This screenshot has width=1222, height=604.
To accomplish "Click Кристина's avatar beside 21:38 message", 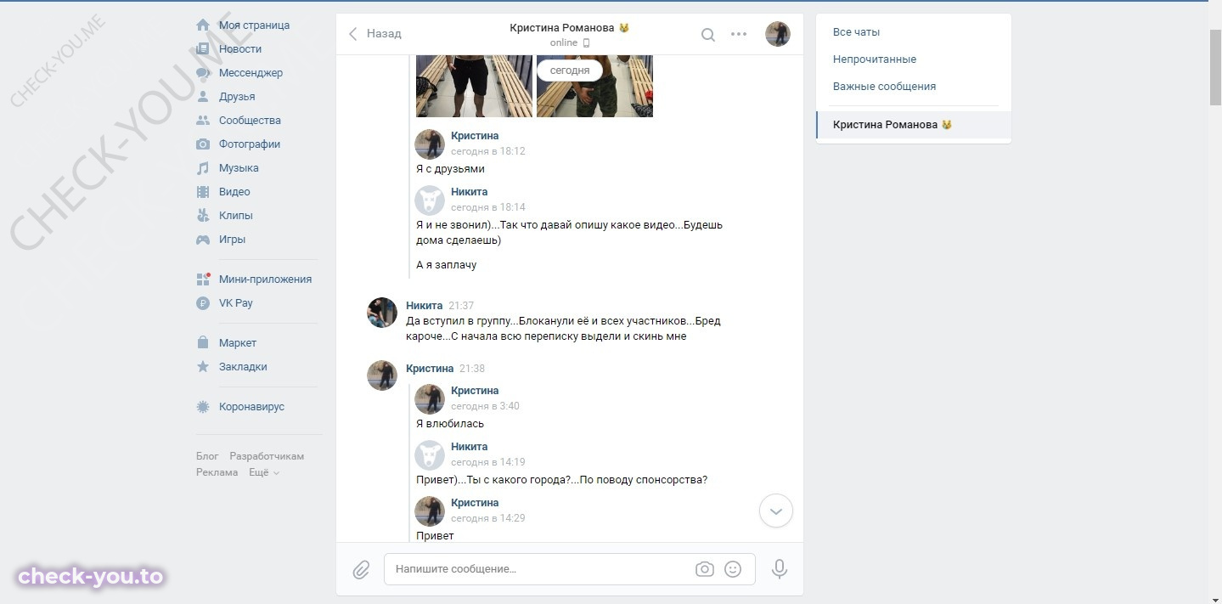I will click(382, 375).
